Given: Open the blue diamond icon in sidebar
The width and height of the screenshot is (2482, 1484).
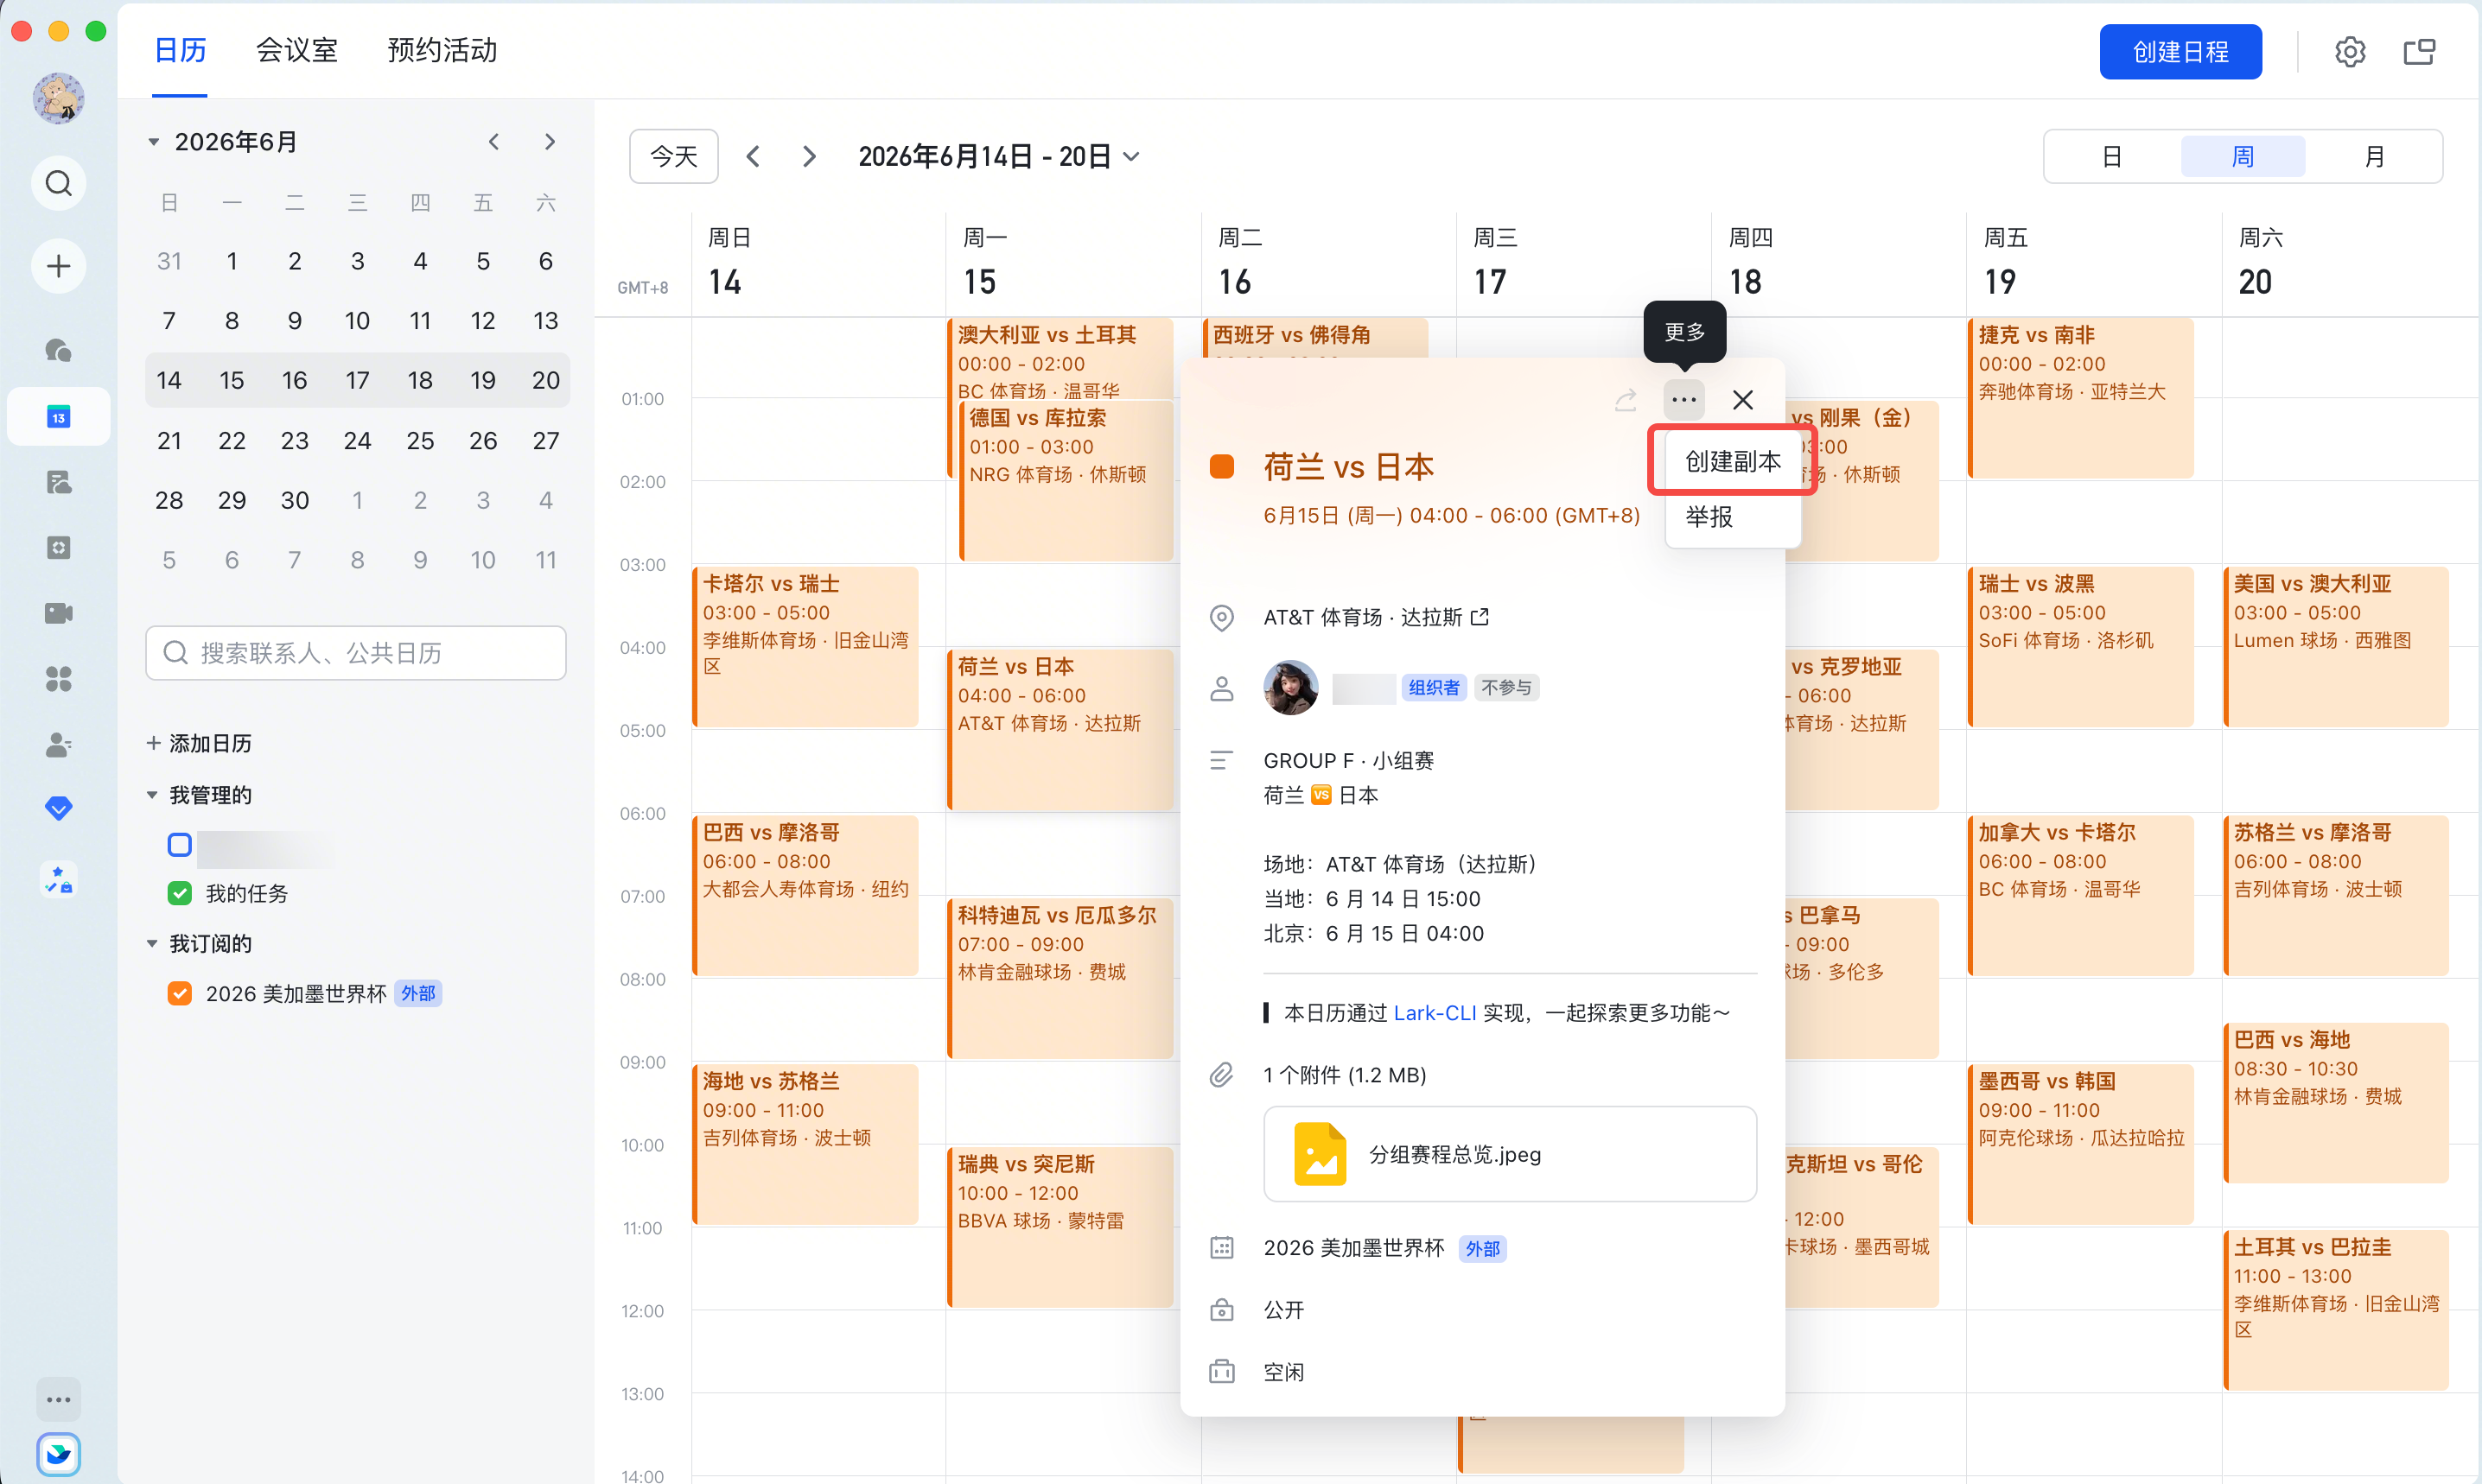Looking at the screenshot, I should point(59,808).
